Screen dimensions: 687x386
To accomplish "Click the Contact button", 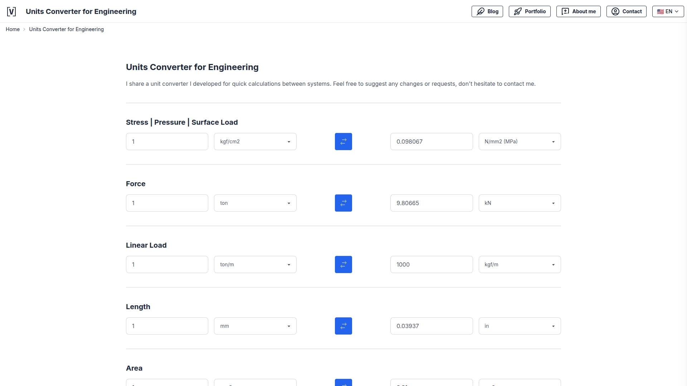I will coord(627,11).
